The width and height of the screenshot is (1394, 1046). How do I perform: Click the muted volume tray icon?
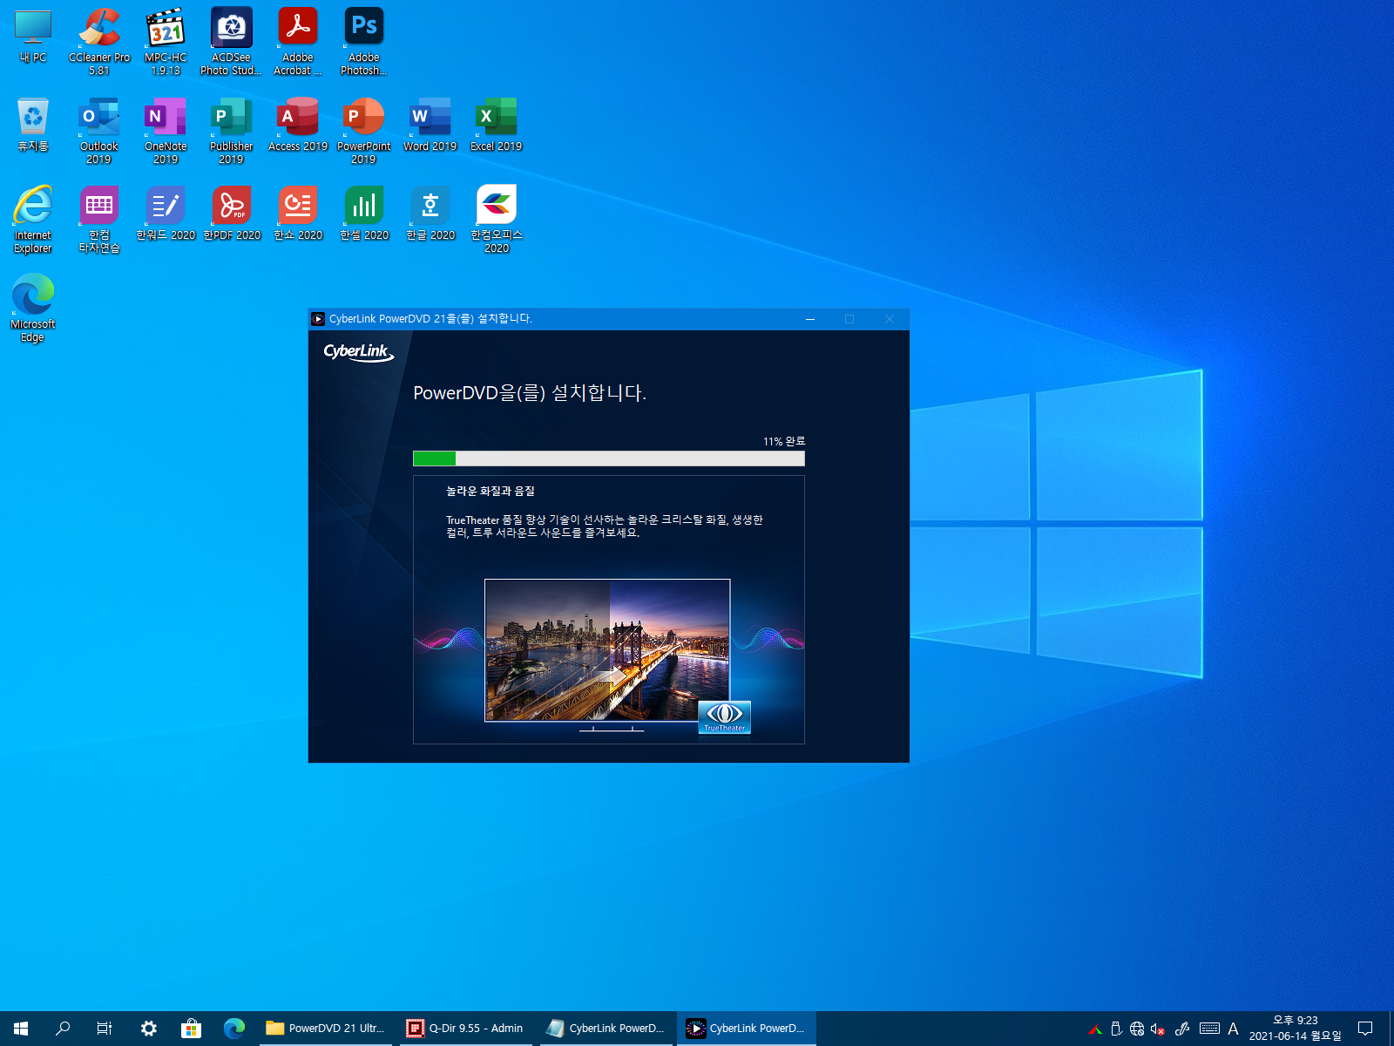click(1158, 1029)
